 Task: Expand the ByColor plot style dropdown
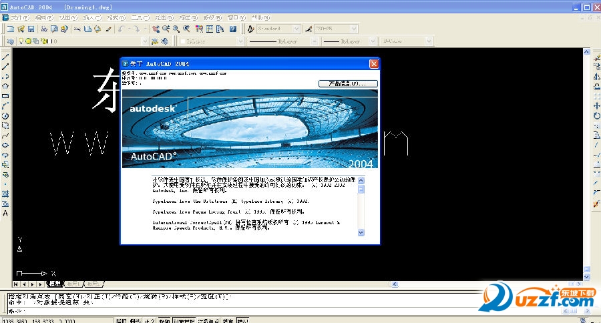pyautogui.click(x=429, y=41)
